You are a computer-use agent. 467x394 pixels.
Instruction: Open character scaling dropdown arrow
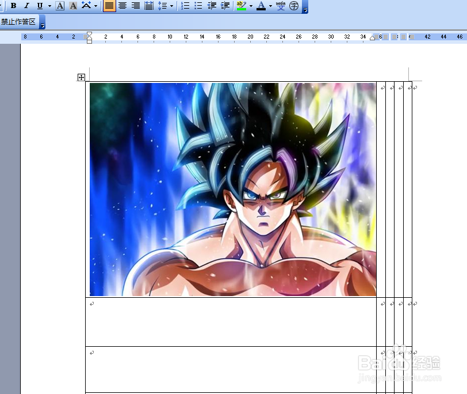click(95, 6)
